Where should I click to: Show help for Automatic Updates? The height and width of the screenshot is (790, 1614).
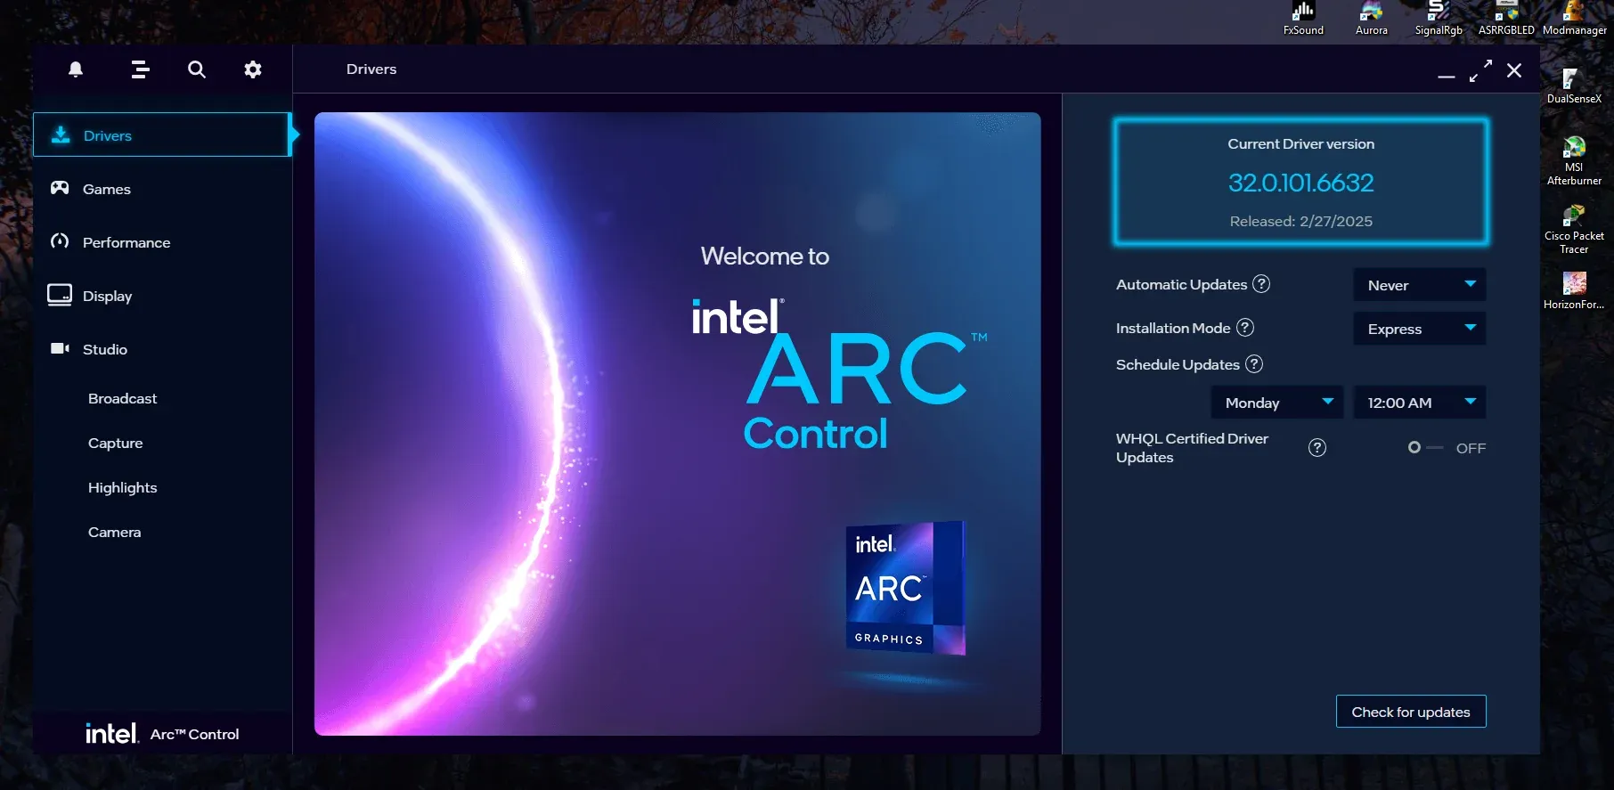tap(1261, 284)
